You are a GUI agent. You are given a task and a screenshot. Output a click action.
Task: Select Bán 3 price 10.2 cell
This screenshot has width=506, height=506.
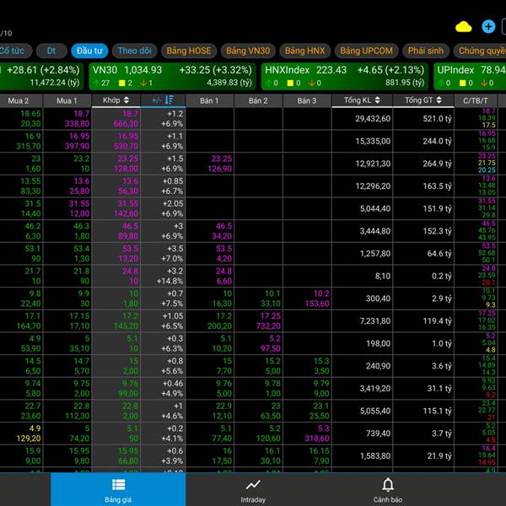(x=321, y=293)
